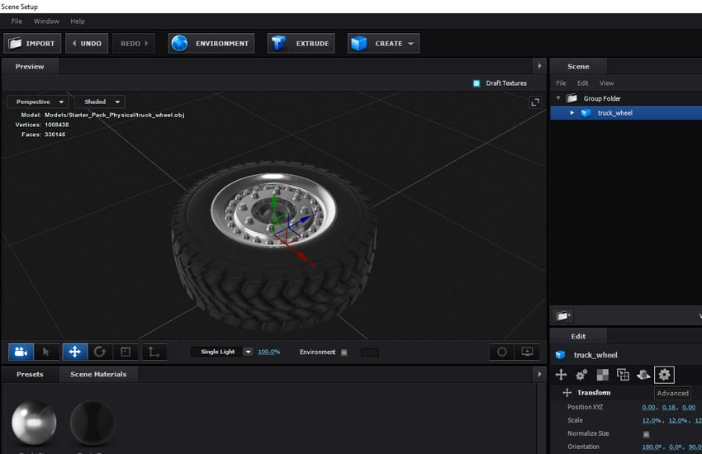Viewport: 702px width, 454px height.
Task: Open the Advanced gear settings
Action: [664, 375]
